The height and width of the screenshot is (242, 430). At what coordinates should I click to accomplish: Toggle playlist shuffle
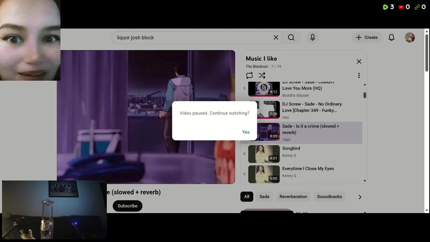coord(262,75)
